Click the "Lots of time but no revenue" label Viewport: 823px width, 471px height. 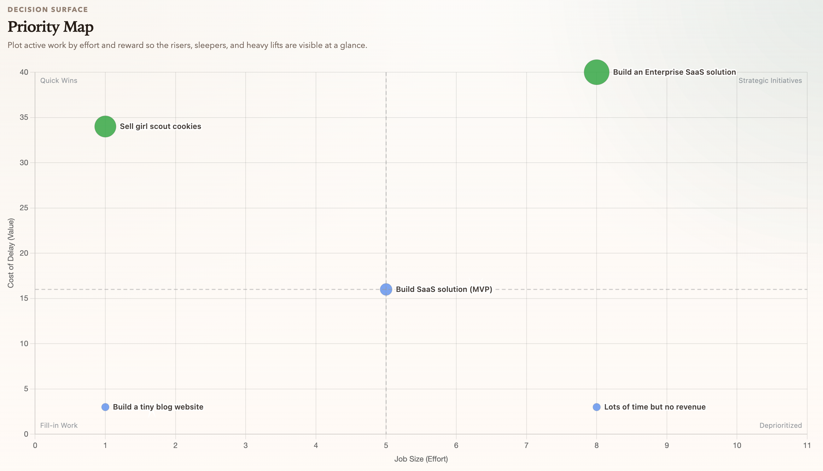[655, 407]
